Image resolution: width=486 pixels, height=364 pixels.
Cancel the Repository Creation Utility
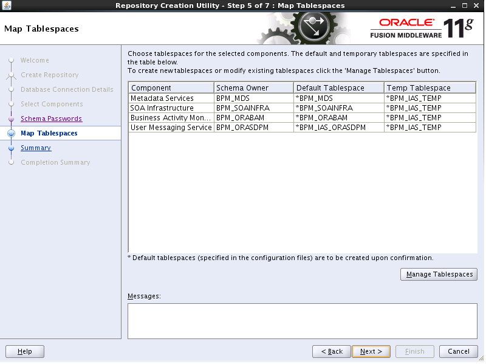point(460,352)
